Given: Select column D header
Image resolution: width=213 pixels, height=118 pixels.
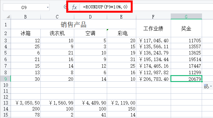Looking at the screenshot, I should pos(91,17).
